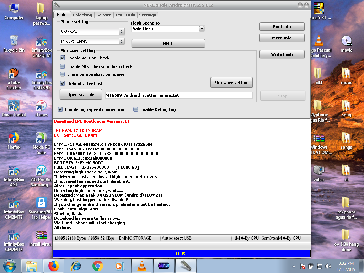This screenshot has width=364, height=273.
Task: Open the xb folder on desktop
Action: (x=346, y=173)
